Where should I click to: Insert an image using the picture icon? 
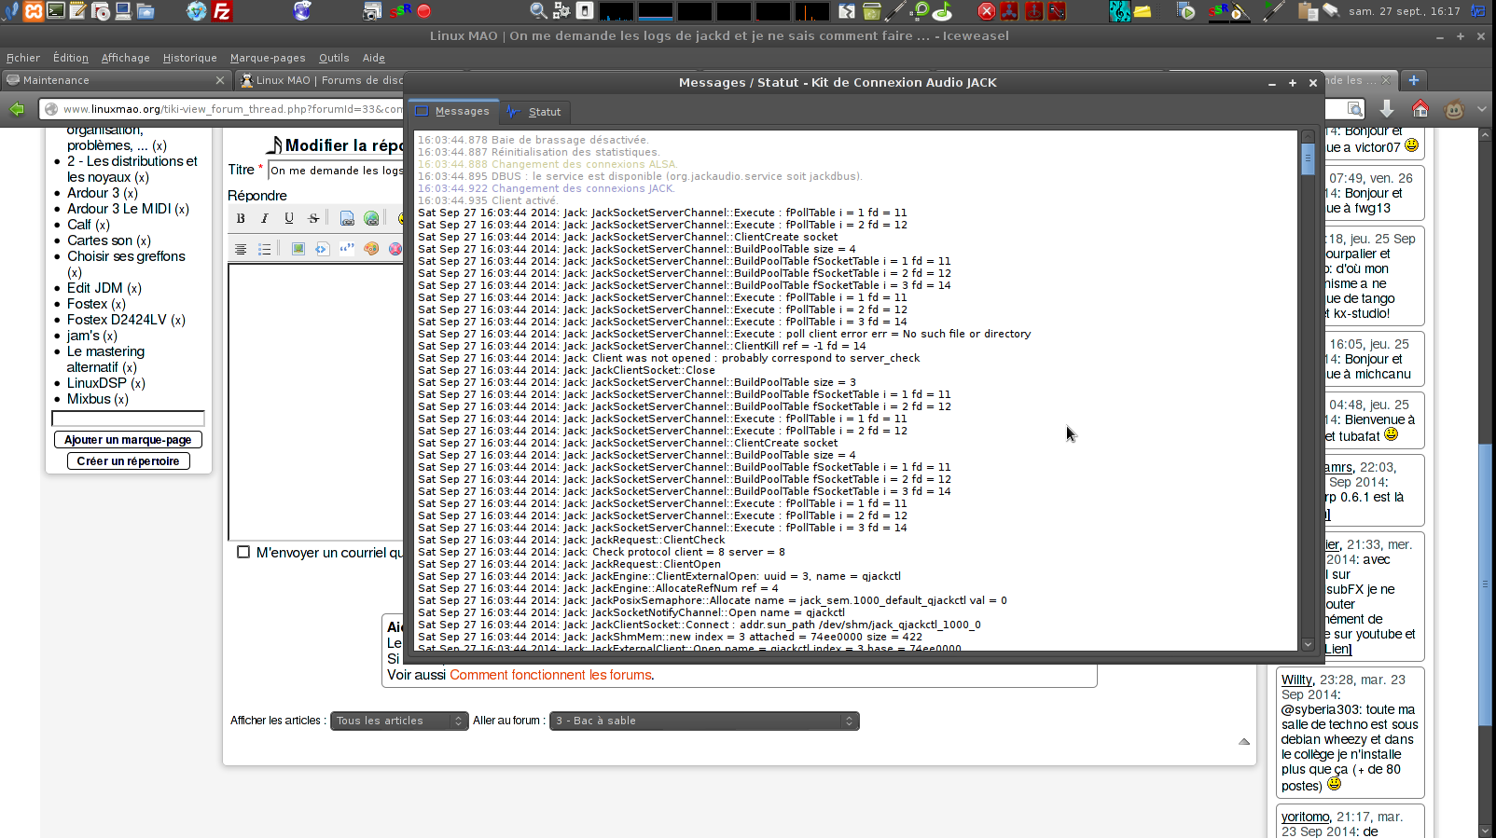click(298, 249)
